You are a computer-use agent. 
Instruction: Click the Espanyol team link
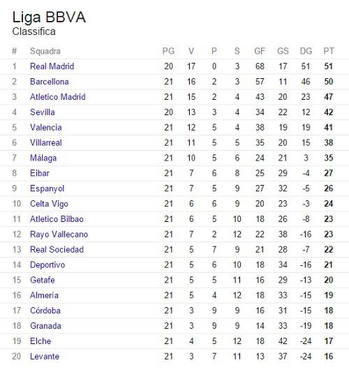pos(47,188)
